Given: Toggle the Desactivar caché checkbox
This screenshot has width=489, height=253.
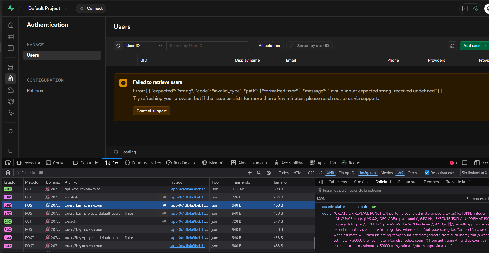Looking at the screenshot, I should (x=427, y=173).
